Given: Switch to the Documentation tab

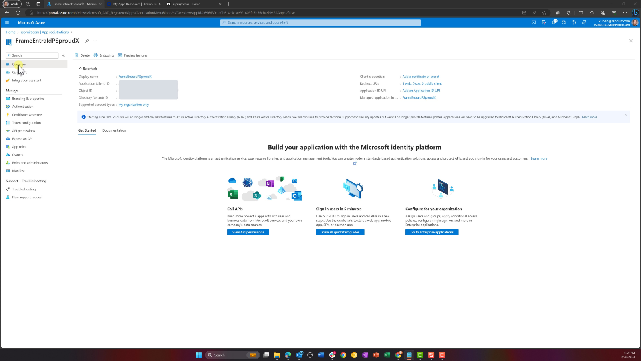Looking at the screenshot, I should tap(114, 130).
